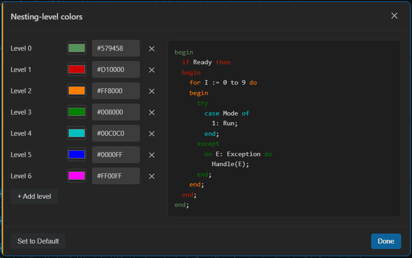Open the Level 1 red swatch
This screenshot has width=412, height=258.
tap(77, 69)
